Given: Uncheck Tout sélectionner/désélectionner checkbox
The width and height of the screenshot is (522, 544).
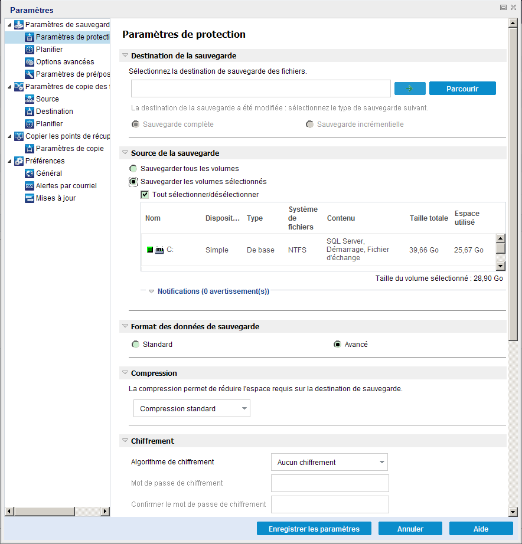Looking at the screenshot, I should 145,195.
